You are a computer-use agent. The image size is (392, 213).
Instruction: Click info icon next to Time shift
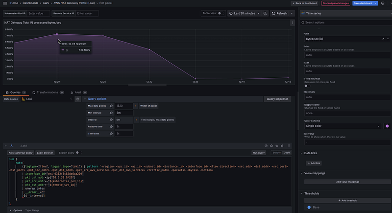tap(111, 134)
